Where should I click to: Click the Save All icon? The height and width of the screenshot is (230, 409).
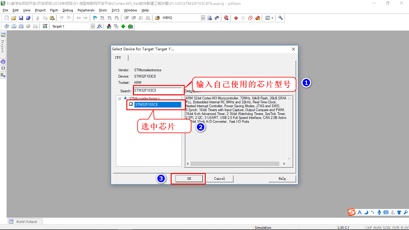click(x=28, y=18)
